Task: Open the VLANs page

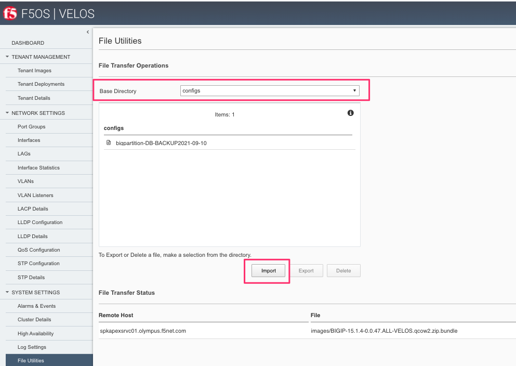Action: pos(25,181)
